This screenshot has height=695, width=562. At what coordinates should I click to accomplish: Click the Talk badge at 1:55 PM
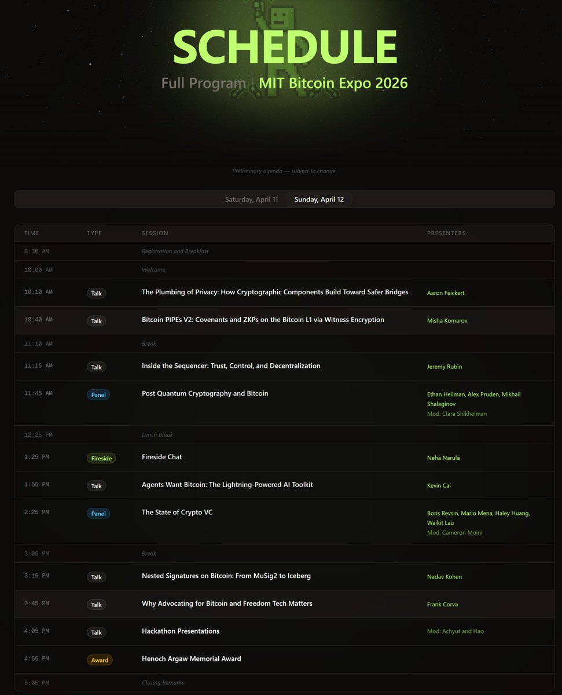(x=96, y=486)
